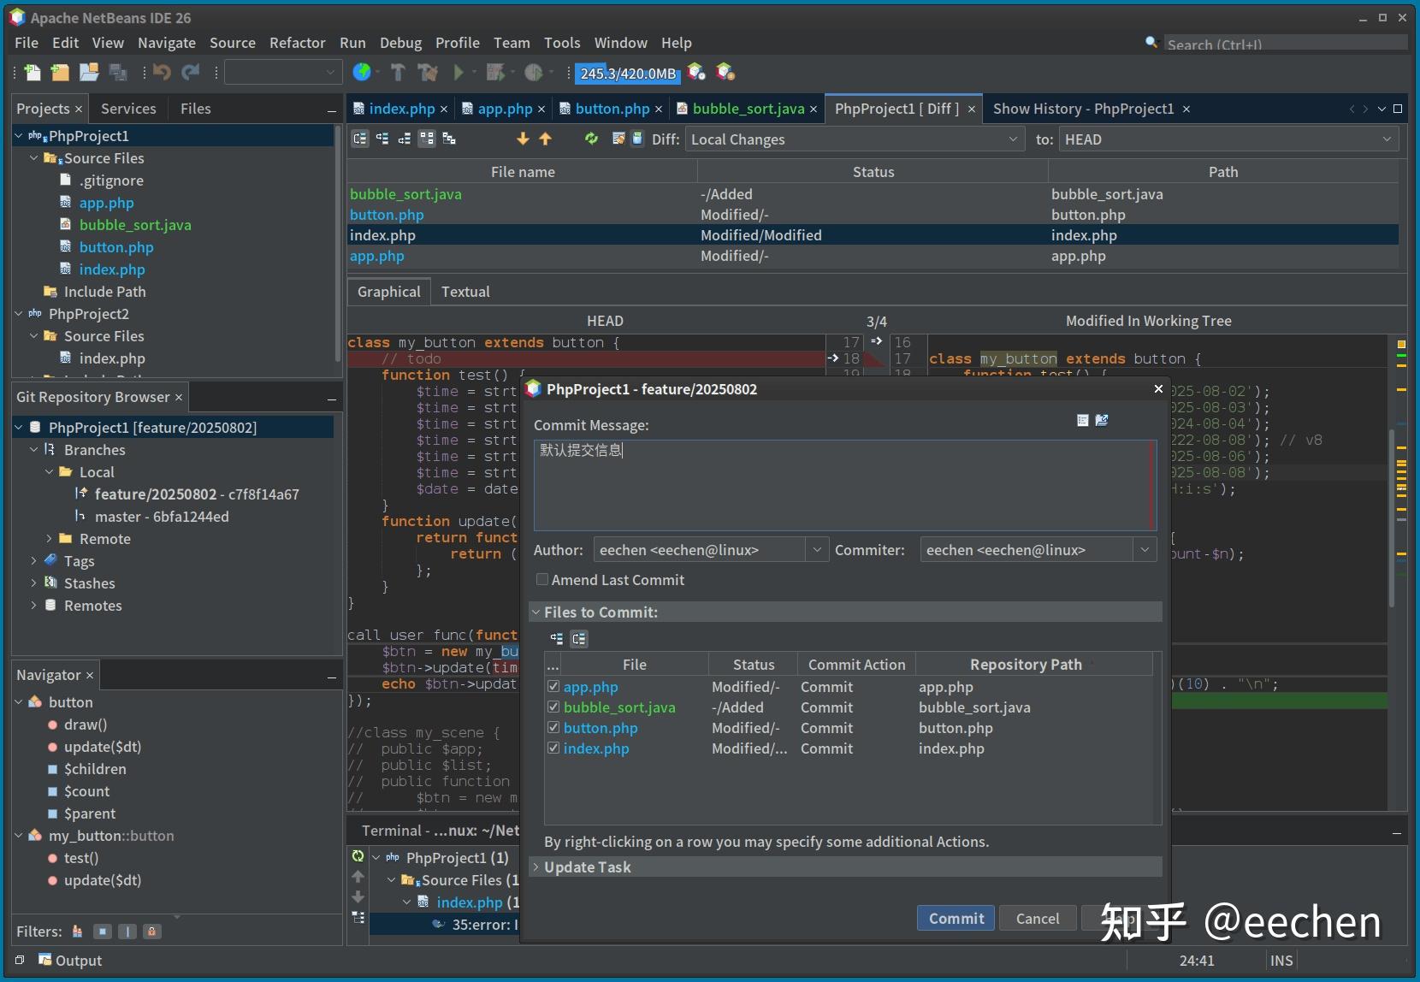
Task: Click the New File toolbar icon
Action: [33, 73]
